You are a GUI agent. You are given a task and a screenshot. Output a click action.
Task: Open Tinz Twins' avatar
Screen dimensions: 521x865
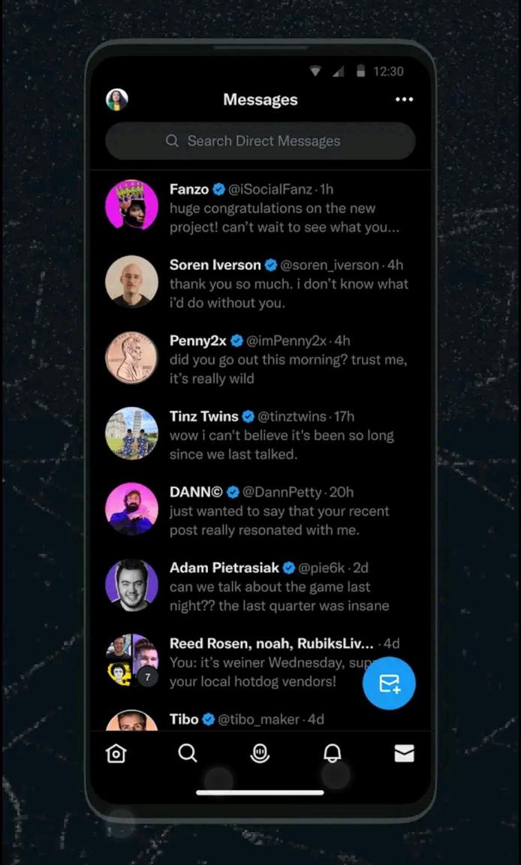[131, 433]
